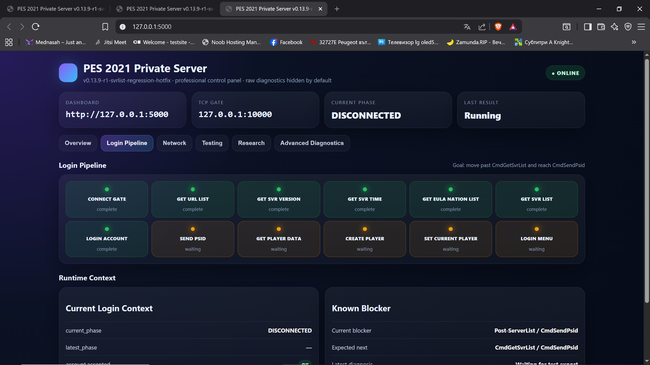The image size is (650, 365).
Task: Open the apps grid in bookmarks bar
Action: coord(9,42)
